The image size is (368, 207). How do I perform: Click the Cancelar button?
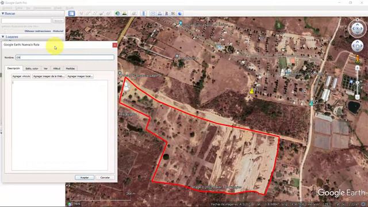(x=105, y=178)
